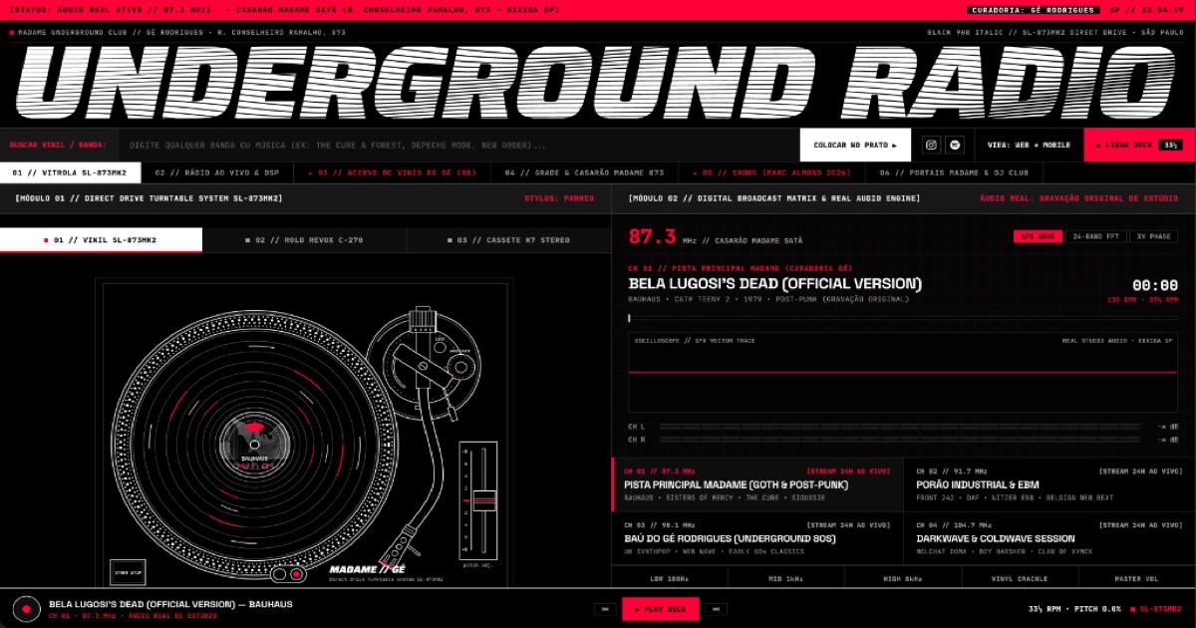Switch to Vinil SL-873MK2 source
Image resolution: width=1196 pixels, height=628 pixels.
tap(101, 240)
